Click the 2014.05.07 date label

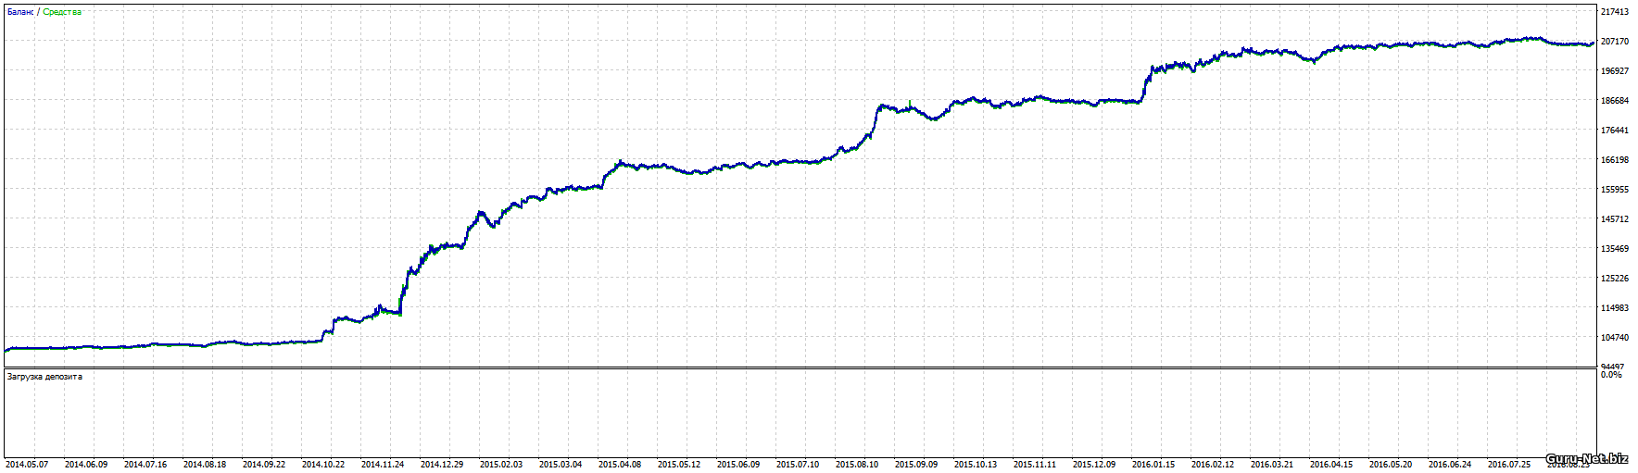27,465
